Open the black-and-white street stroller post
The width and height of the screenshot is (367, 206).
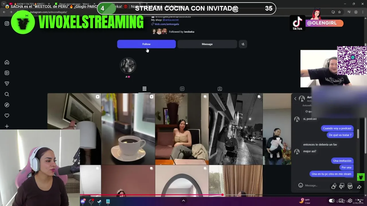point(236,129)
